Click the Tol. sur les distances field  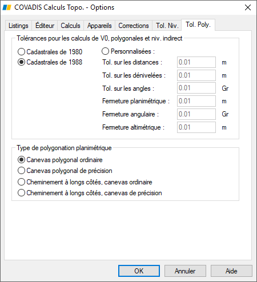click(x=196, y=62)
